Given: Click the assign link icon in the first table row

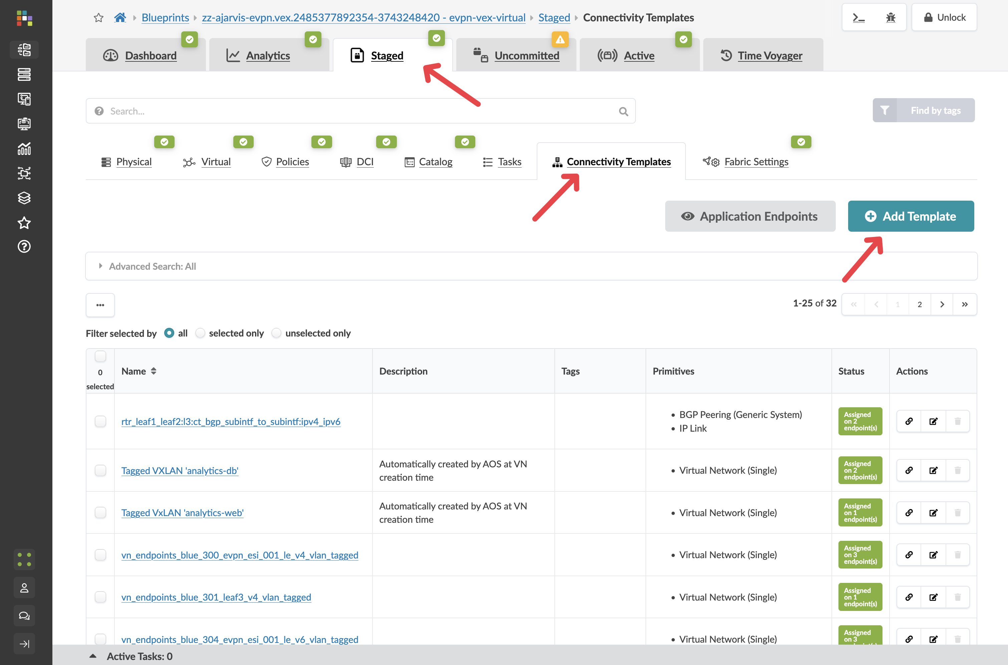Looking at the screenshot, I should tap(909, 421).
